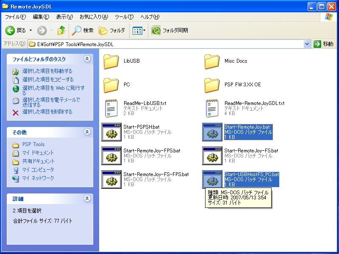Click 選択した項目を電子メールで送信する link
Screen dimensions: 339x254
[x=51, y=102]
